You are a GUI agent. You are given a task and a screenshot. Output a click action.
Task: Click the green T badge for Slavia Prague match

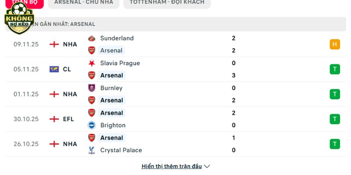[x=335, y=69]
